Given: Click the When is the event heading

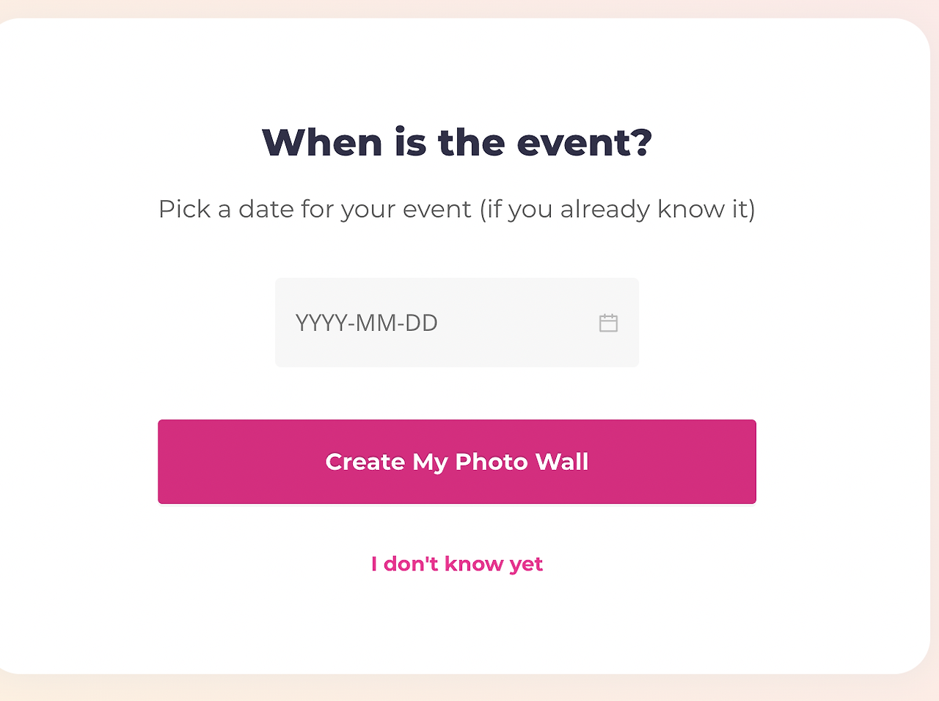Looking at the screenshot, I should [x=456, y=143].
